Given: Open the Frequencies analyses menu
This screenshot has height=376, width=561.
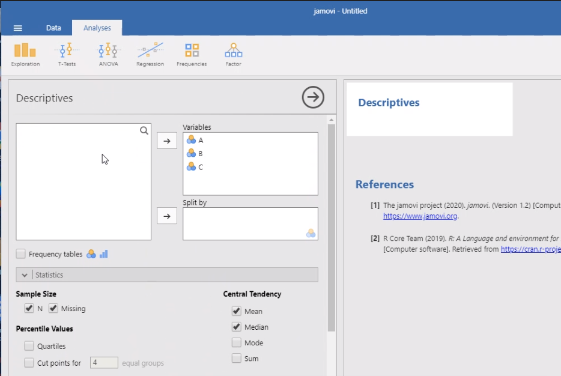Looking at the screenshot, I should 192,55.
